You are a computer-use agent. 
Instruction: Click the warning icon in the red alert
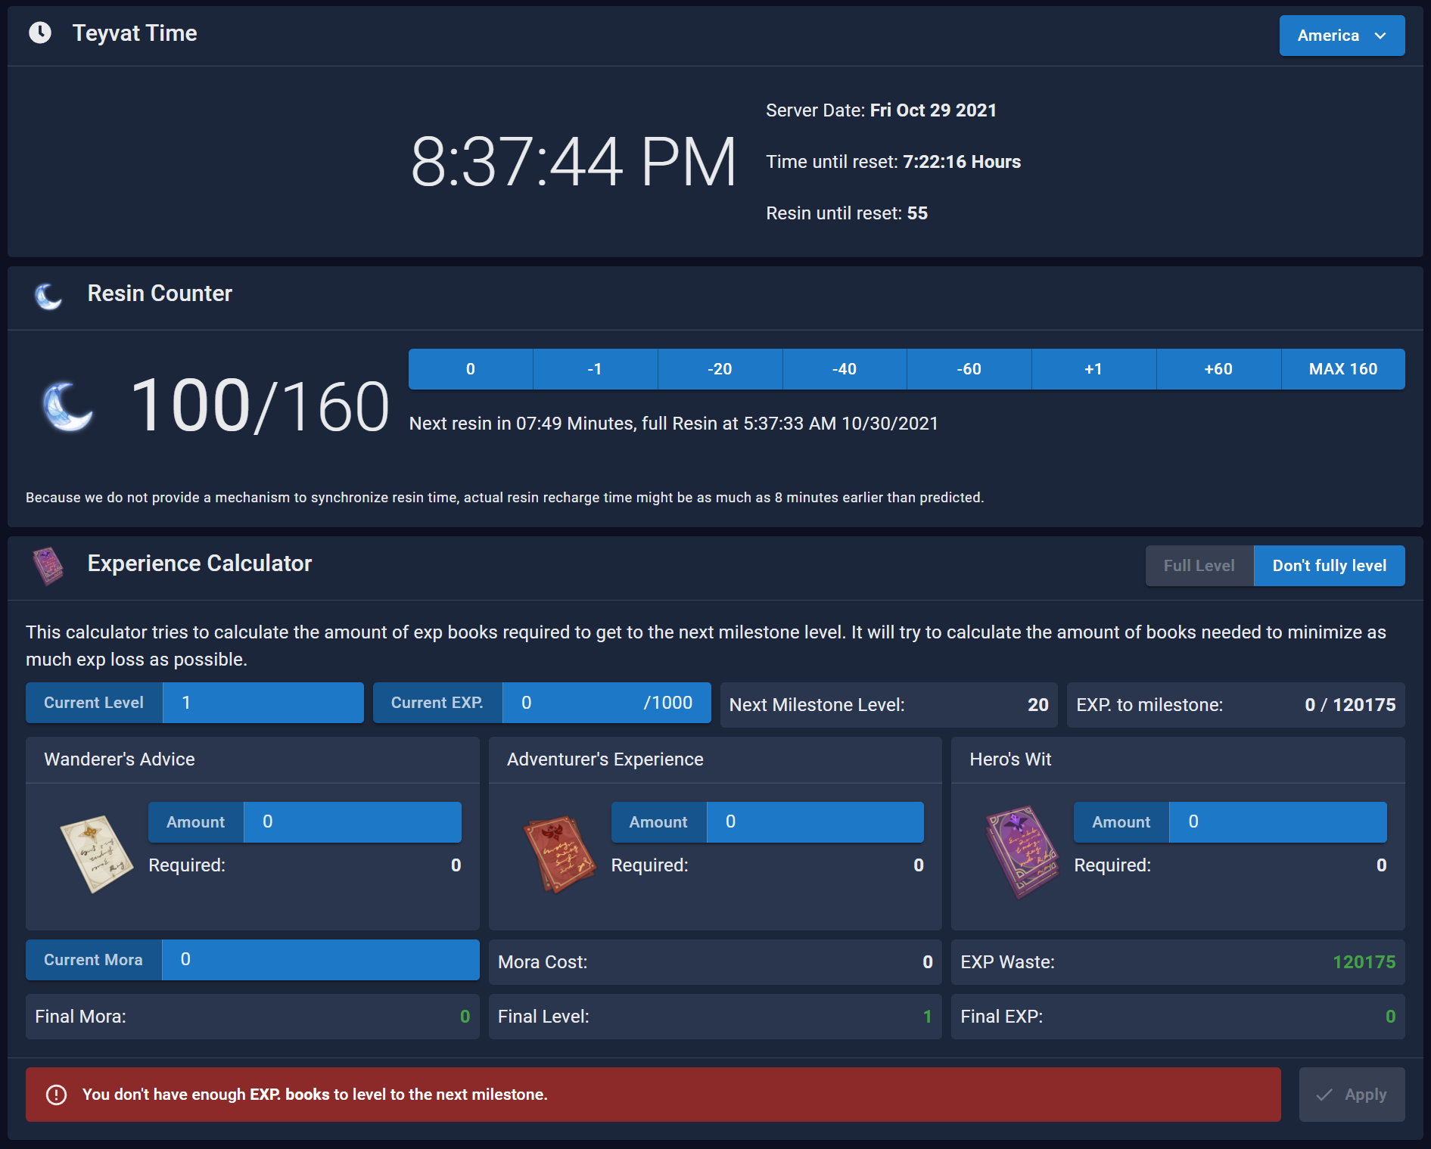click(57, 1095)
